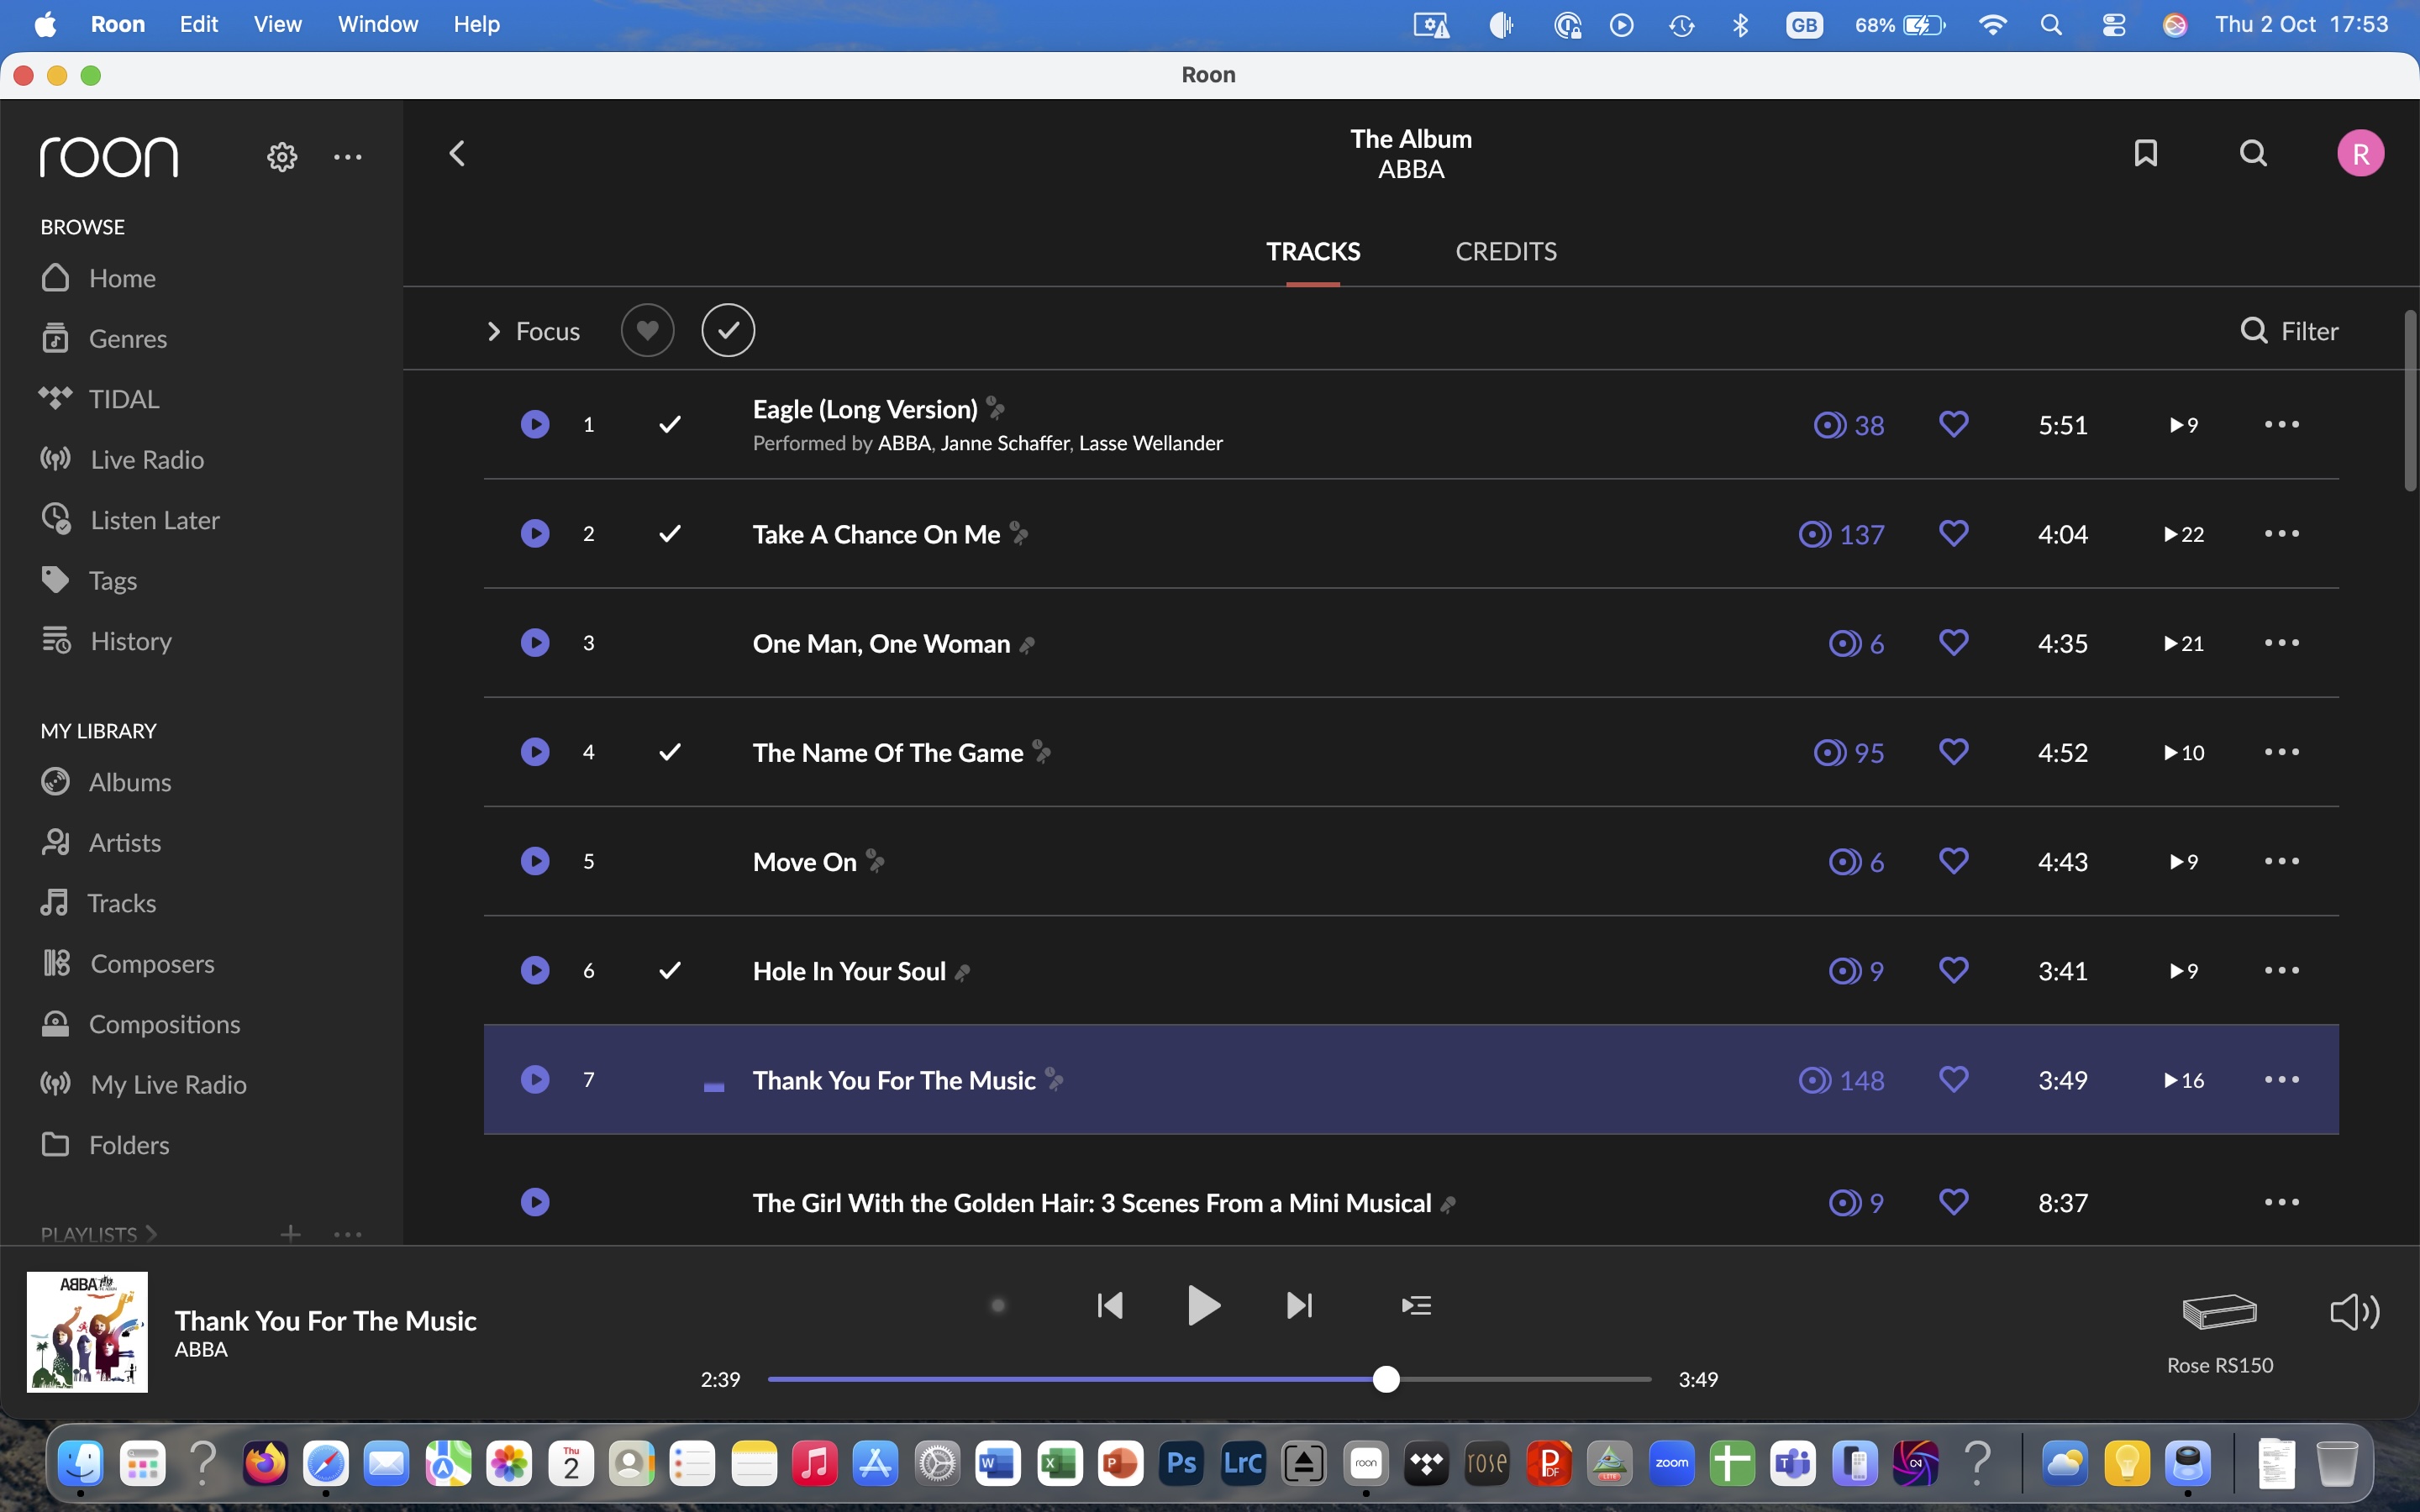Viewport: 2420px width, 1512px height.
Task: Open the Roon settings gear icon
Action: click(282, 157)
